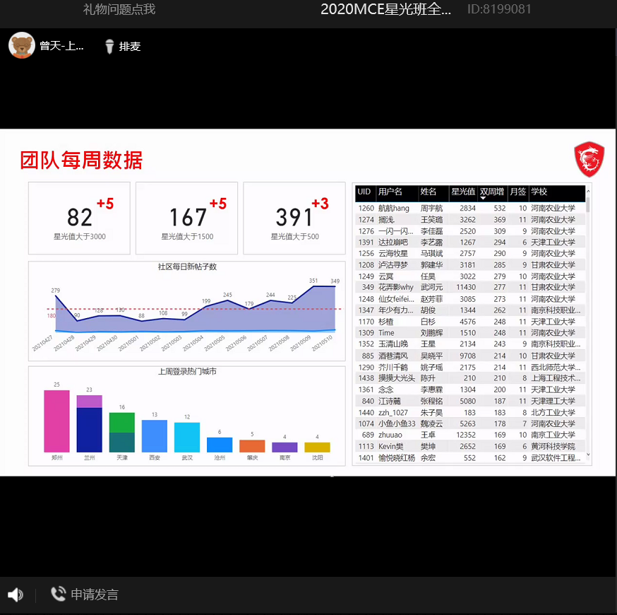Click the sort arrow under 双周增 header
This screenshot has height=615, width=617.
click(x=483, y=199)
